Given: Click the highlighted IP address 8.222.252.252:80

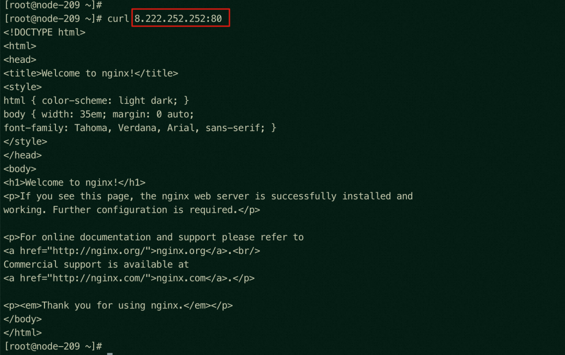Looking at the screenshot, I should coord(178,18).
